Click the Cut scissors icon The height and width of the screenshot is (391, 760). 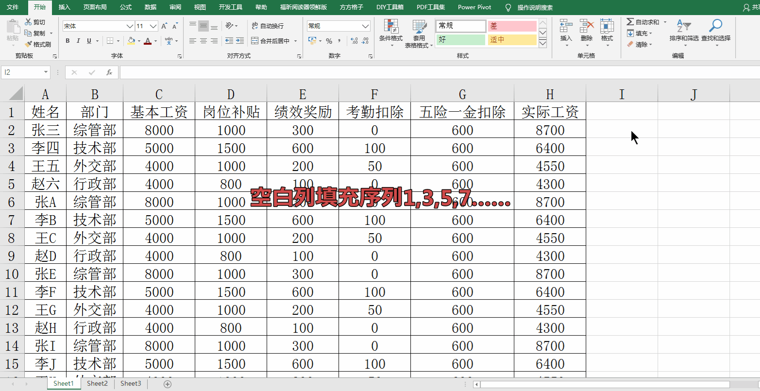click(28, 22)
